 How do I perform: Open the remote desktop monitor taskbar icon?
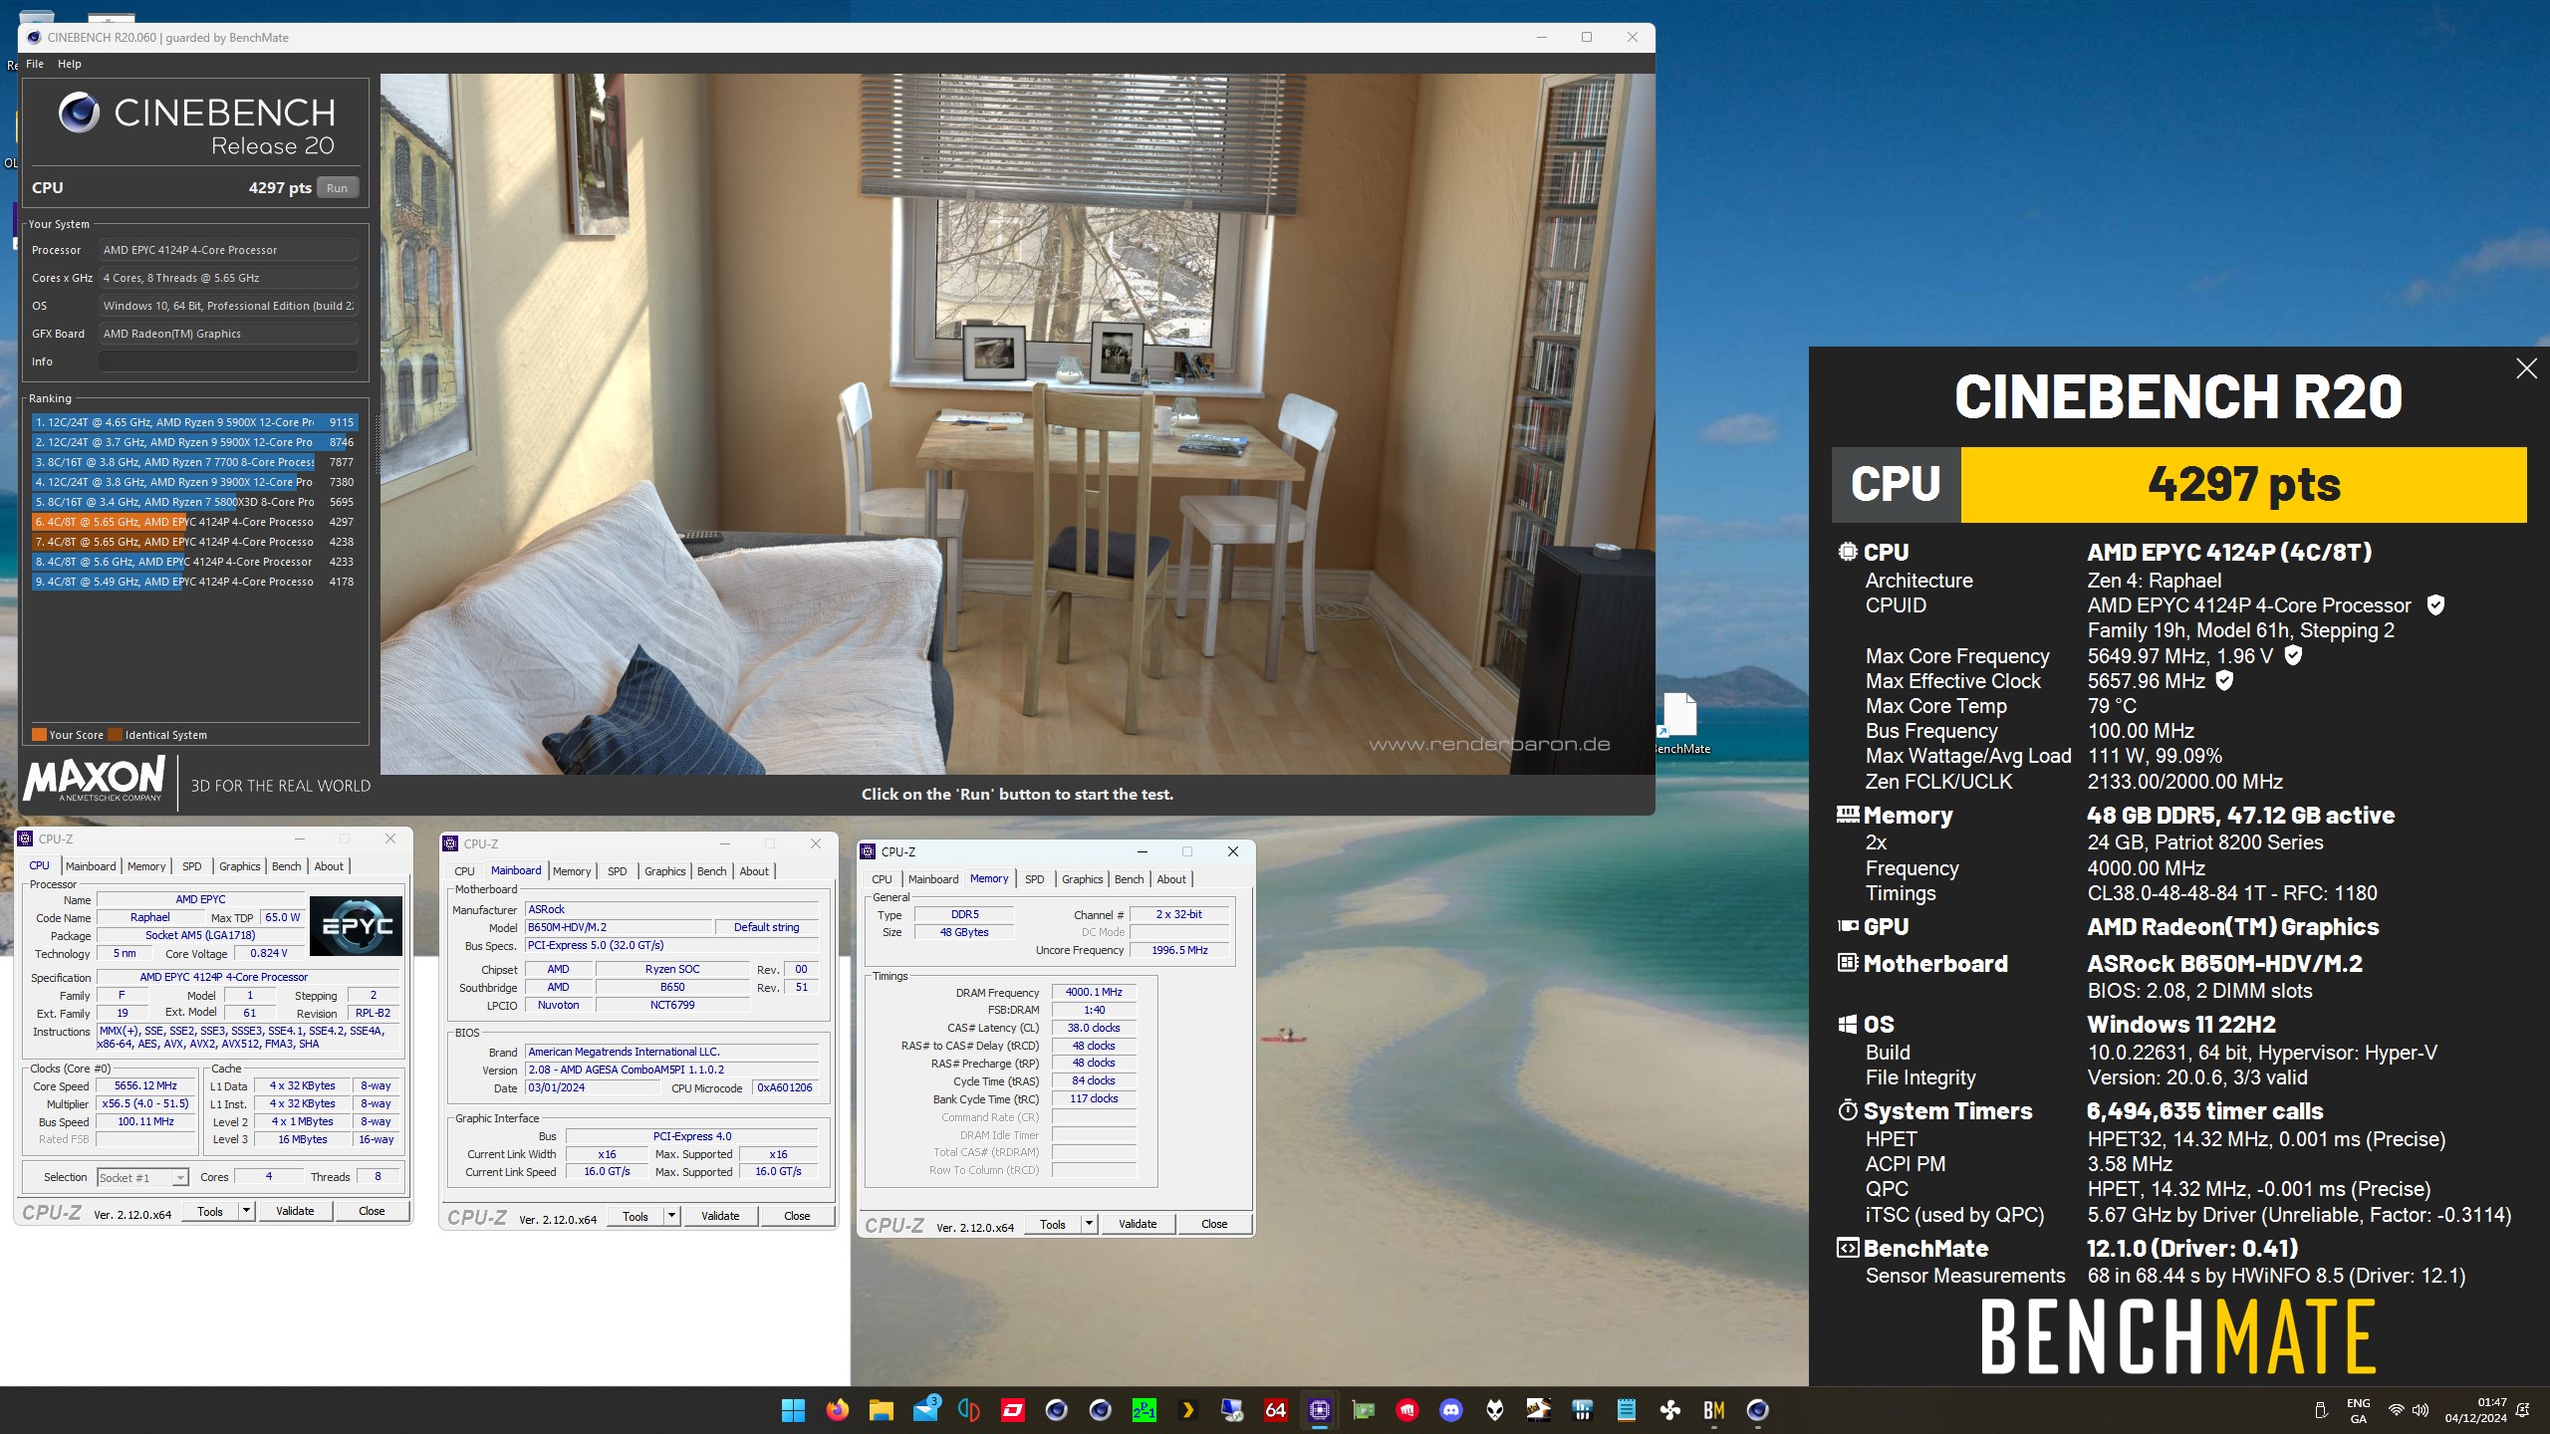[x=1231, y=1409]
